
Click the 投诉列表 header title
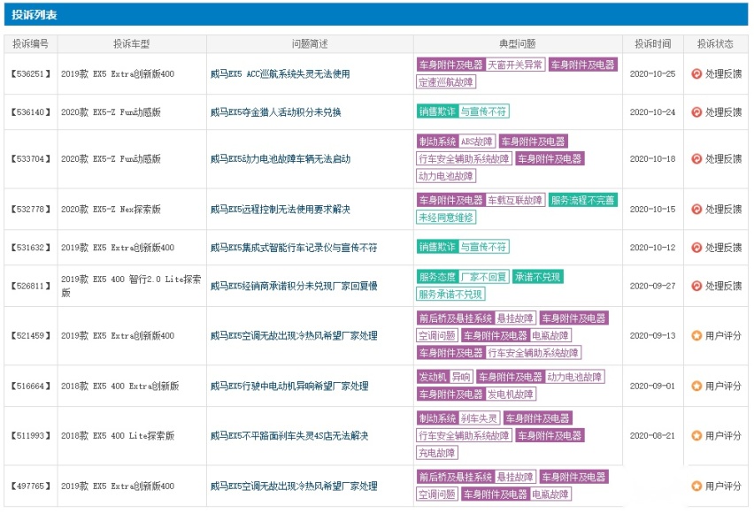[35, 15]
